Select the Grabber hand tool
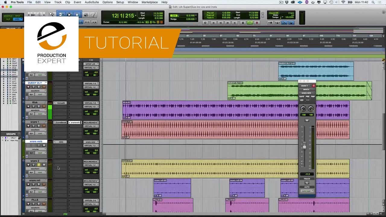Screen dimensions: 386x217 [x=77, y=14]
